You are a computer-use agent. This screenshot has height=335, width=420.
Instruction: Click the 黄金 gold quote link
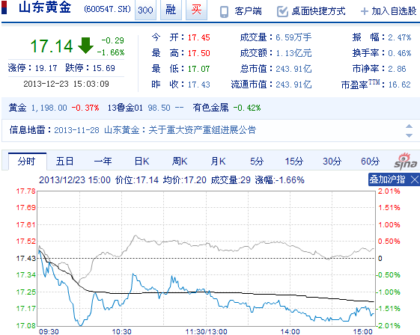point(17,108)
